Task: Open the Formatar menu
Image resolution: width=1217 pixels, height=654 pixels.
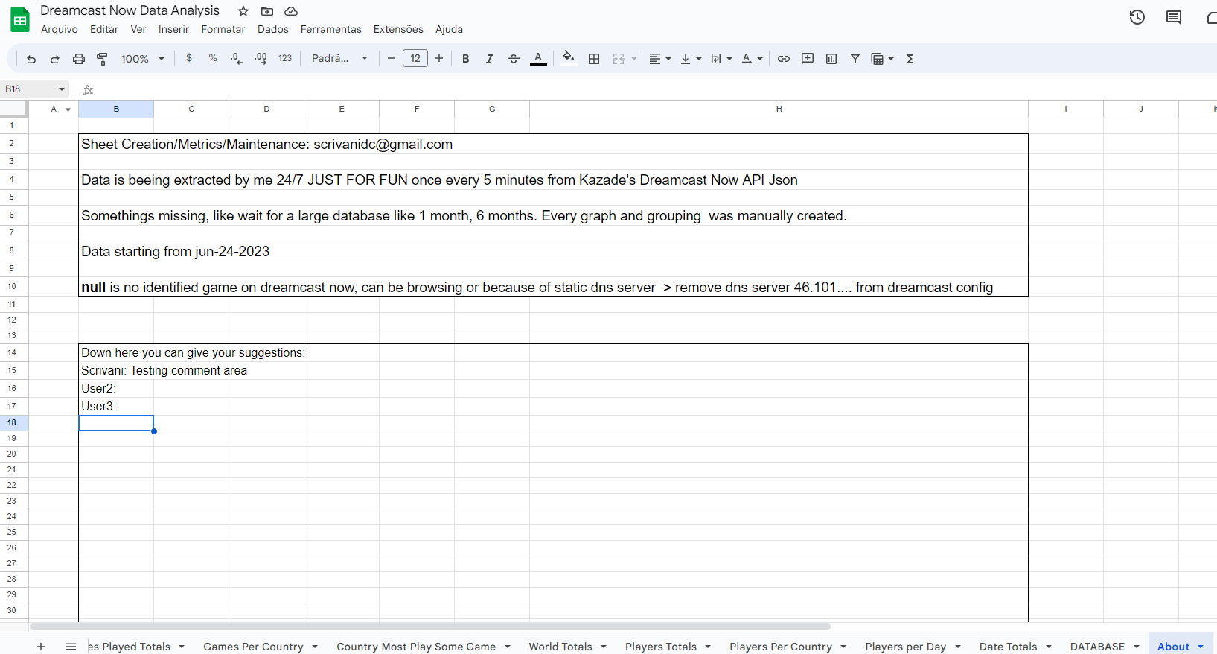Action: (x=223, y=29)
